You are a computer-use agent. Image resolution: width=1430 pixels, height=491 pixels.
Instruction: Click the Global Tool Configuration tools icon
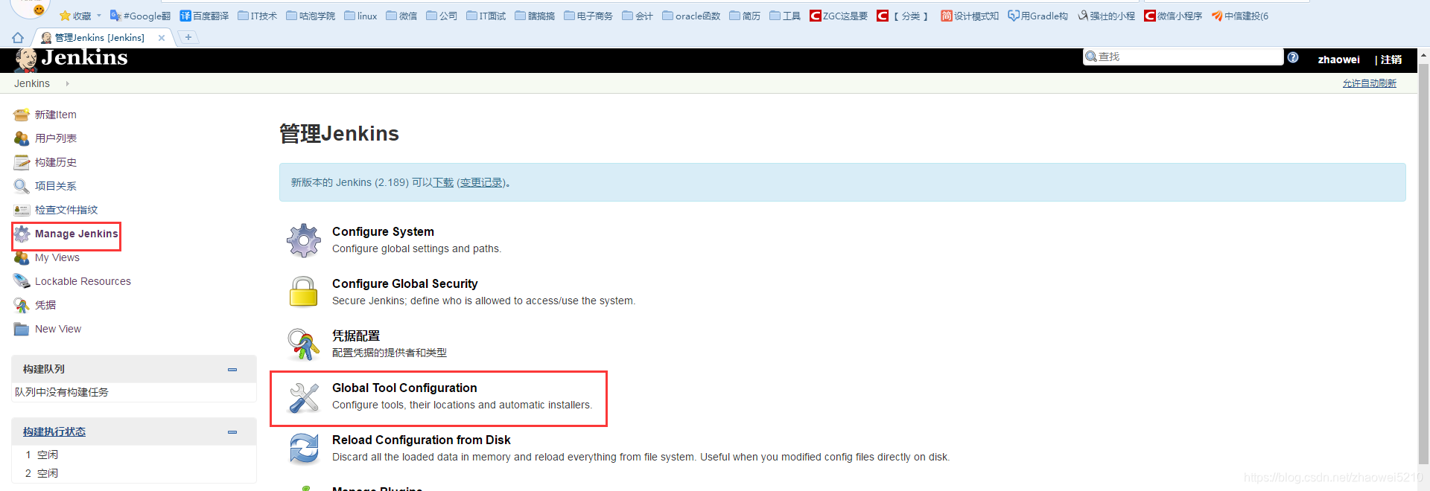pyautogui.click(x=304, y=397)
